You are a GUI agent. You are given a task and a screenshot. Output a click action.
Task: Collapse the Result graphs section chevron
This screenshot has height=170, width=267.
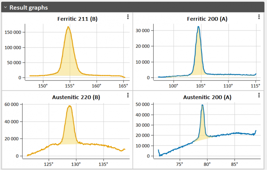(x=5, y=7)
